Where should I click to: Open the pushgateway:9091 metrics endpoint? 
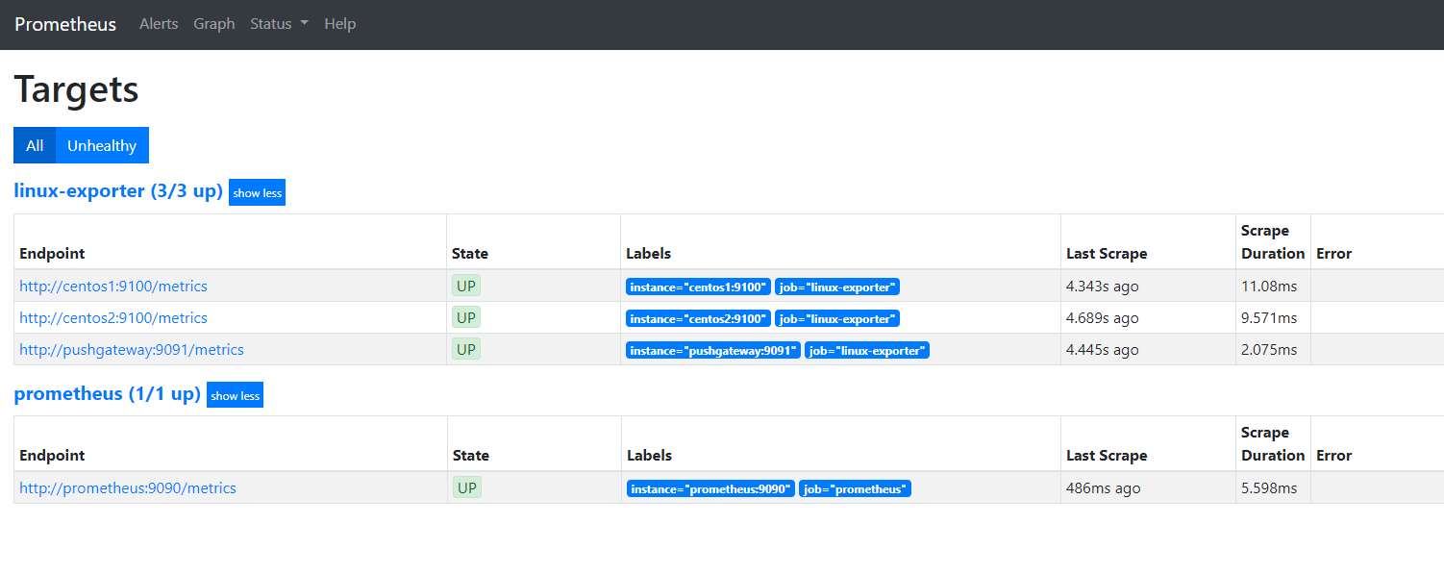[x=132, y=349]
